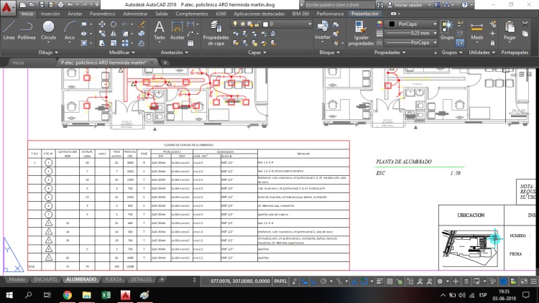Click the Table tool icon in Anotación panel
Viewport: 539px width, 303px height.
coord(190,43)
